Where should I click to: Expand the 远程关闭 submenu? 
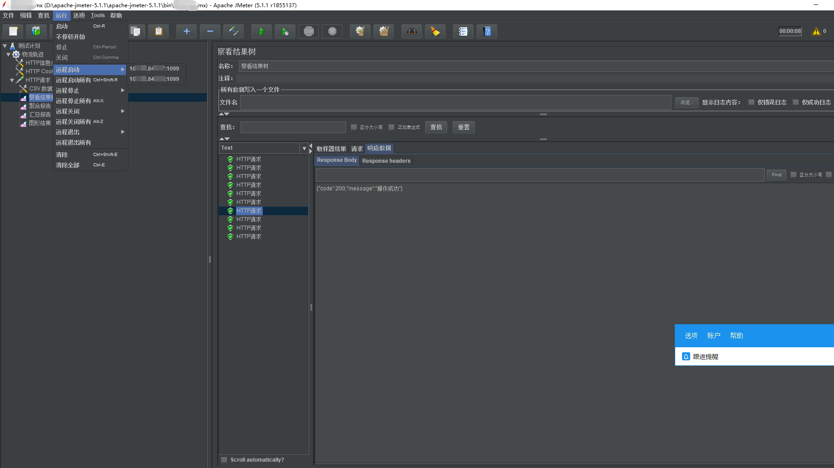[x=90, y=111]
